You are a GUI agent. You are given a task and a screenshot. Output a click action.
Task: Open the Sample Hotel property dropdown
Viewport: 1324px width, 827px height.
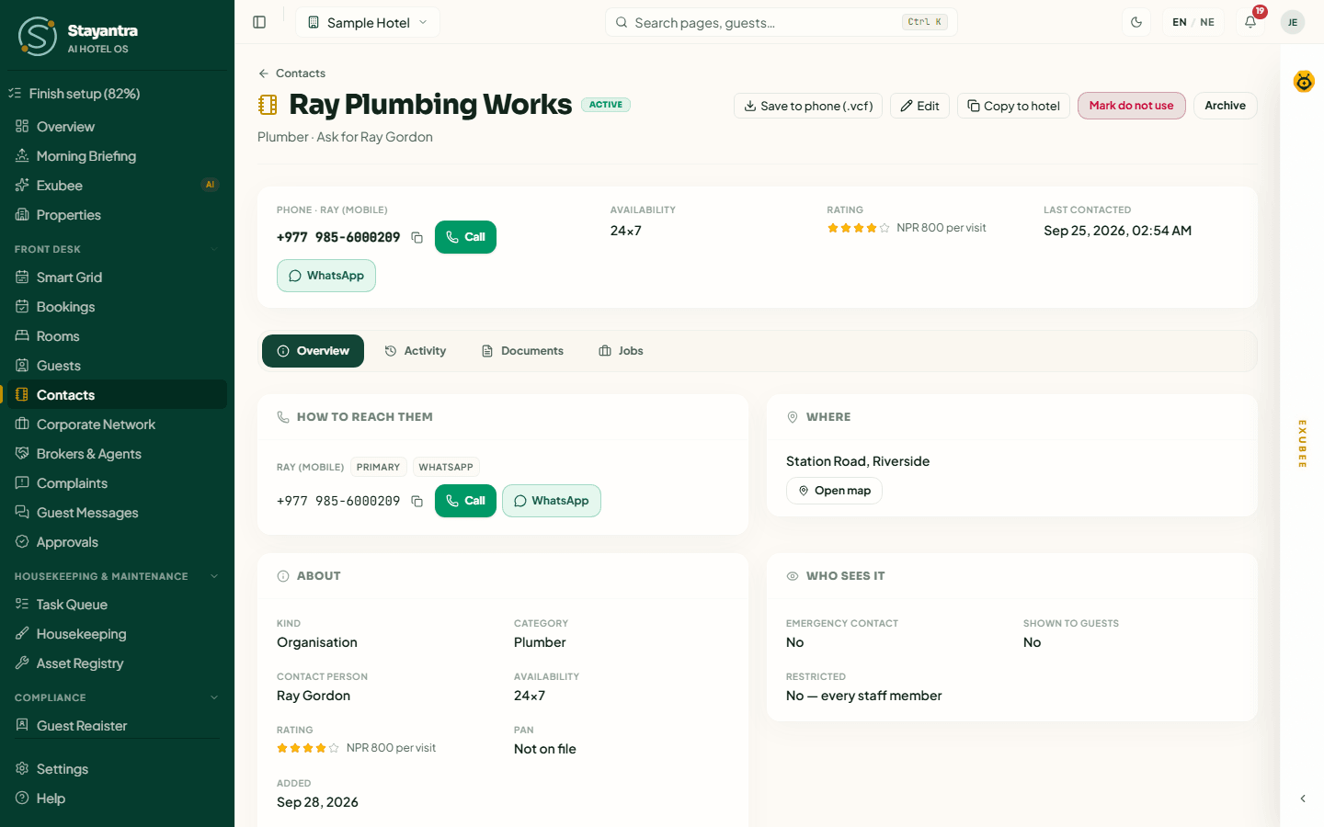point(368,22)
